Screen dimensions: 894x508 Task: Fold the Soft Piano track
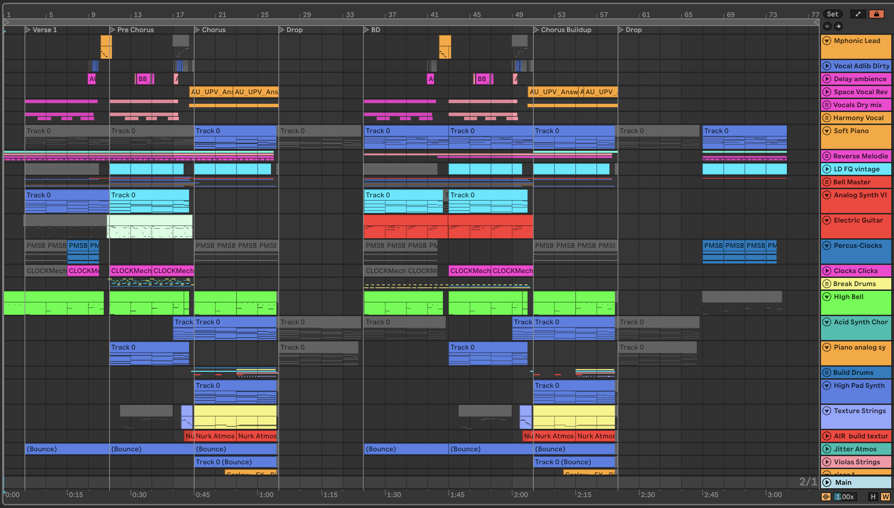pos(827,131)
